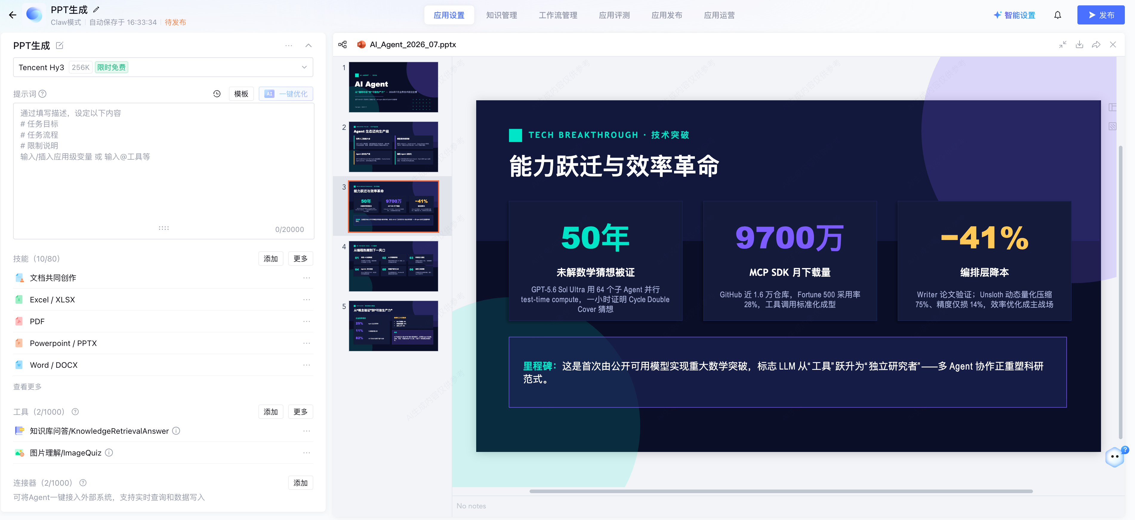
Task: Click the horizontal scrollbar below the slide
Action: (x=781, y=491)
